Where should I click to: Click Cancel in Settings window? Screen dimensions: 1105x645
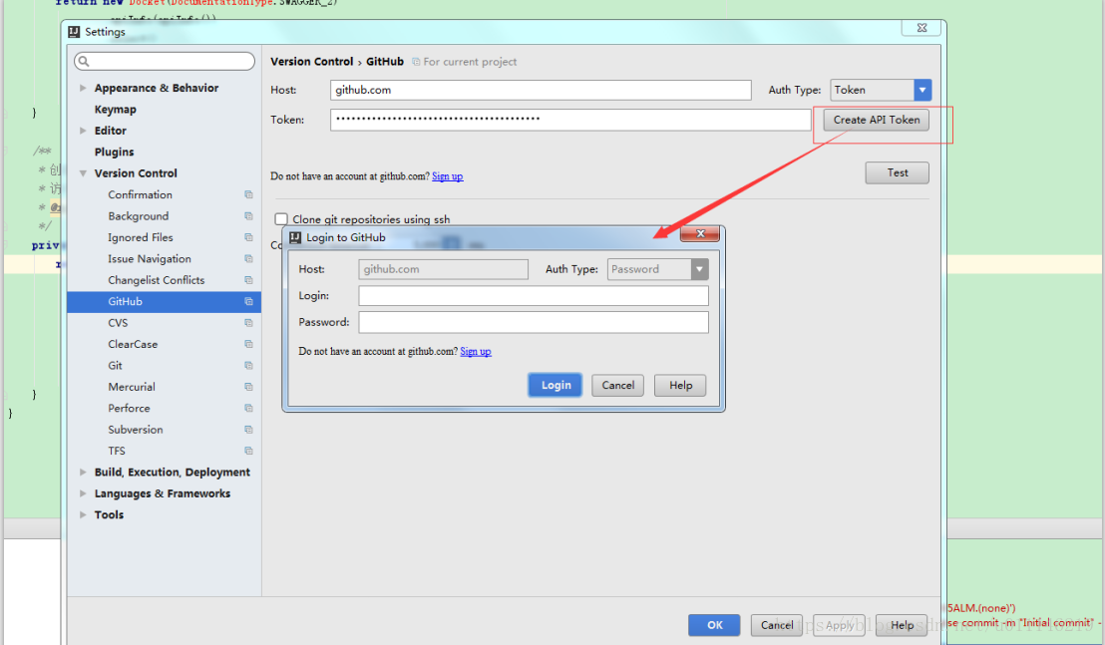click(777, 625)
